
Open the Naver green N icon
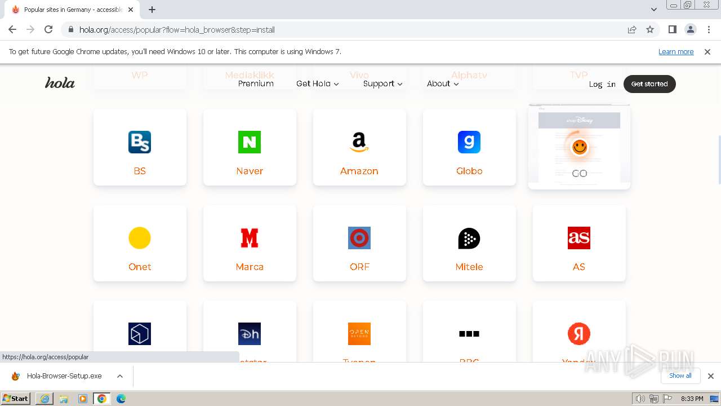point(250,142)
